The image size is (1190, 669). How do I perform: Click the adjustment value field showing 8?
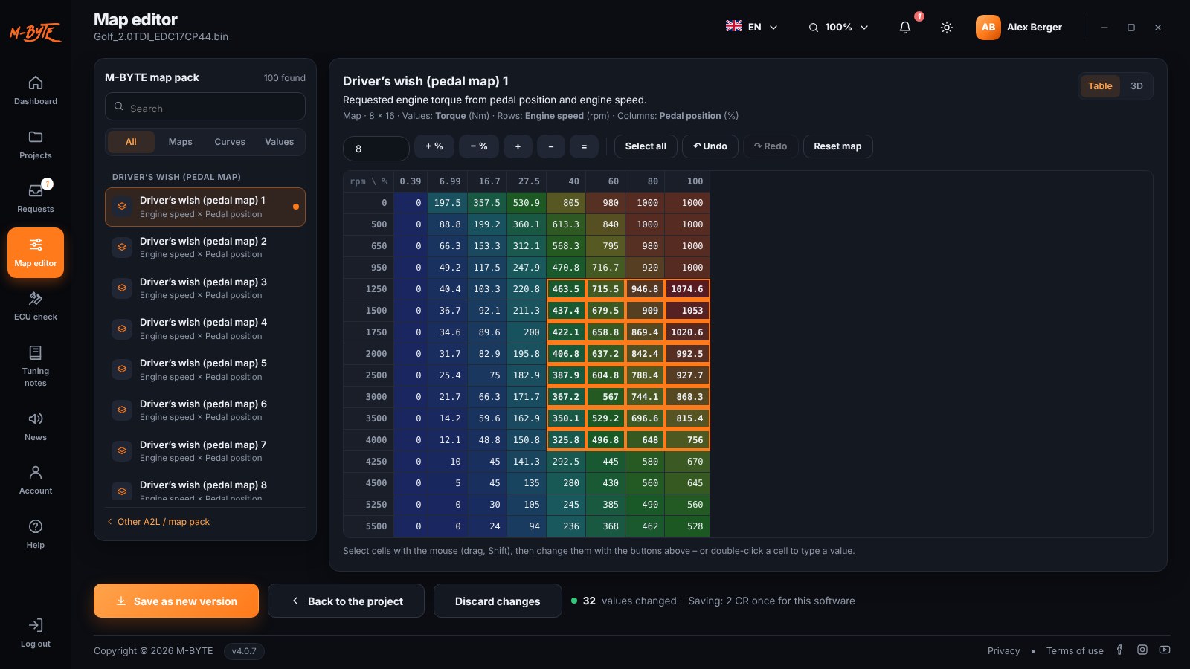click(376, 148)
